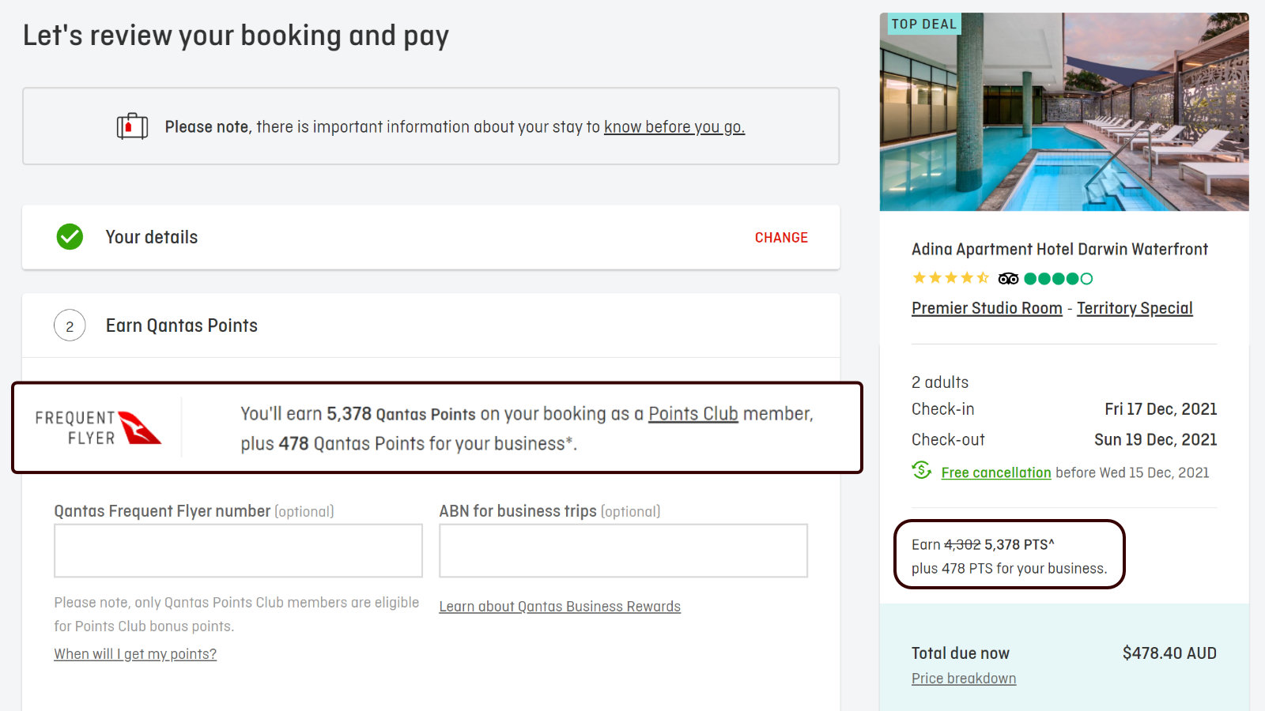This screenshot has height=711, width=1265.
Task: Click the gold star rating
Action: click(950, 278)
